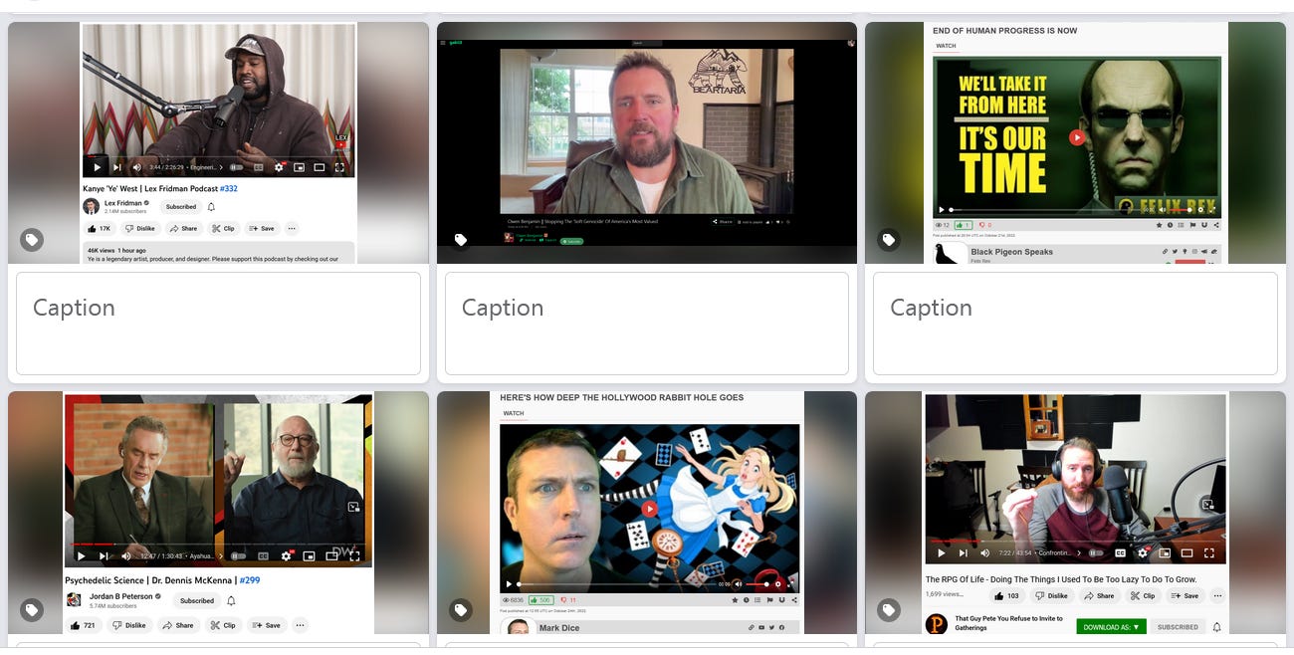Viewport: 1294px width, 655px height.
Task: Click Share in the Owen Benjamin video
Action: tap(724, 221)
